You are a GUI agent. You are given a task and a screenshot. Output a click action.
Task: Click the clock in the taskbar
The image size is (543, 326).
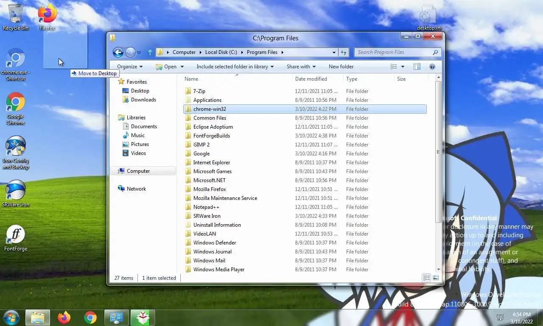(x=521, y=318)
